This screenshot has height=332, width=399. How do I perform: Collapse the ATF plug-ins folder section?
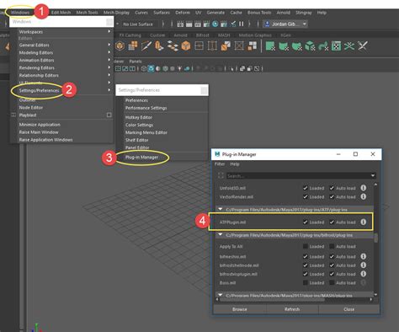pos(221,209)
